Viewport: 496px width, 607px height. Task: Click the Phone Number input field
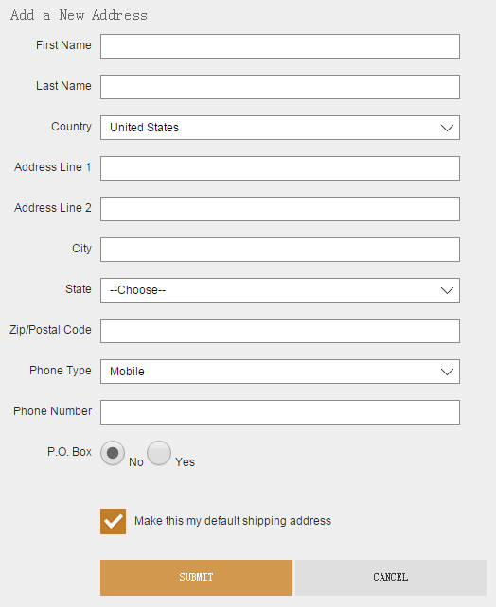280,412
